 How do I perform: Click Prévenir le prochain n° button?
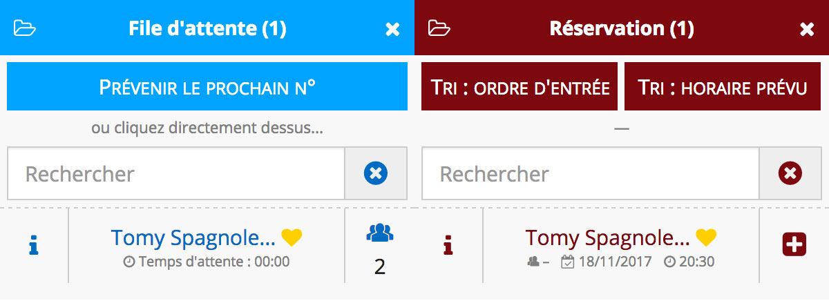[207, 86]
